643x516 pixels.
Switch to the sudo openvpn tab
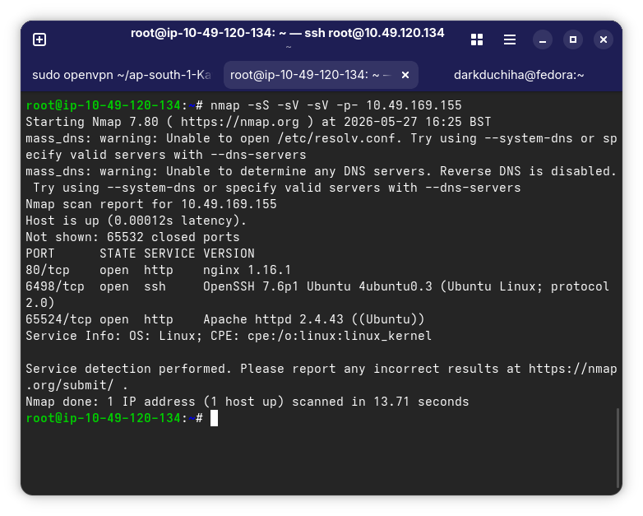tap(122, 75)
